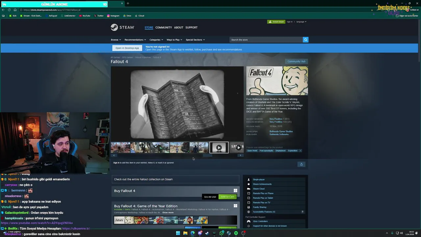
Task: Click the Post-apocalyptic tag
Action: tap(266, 151)
